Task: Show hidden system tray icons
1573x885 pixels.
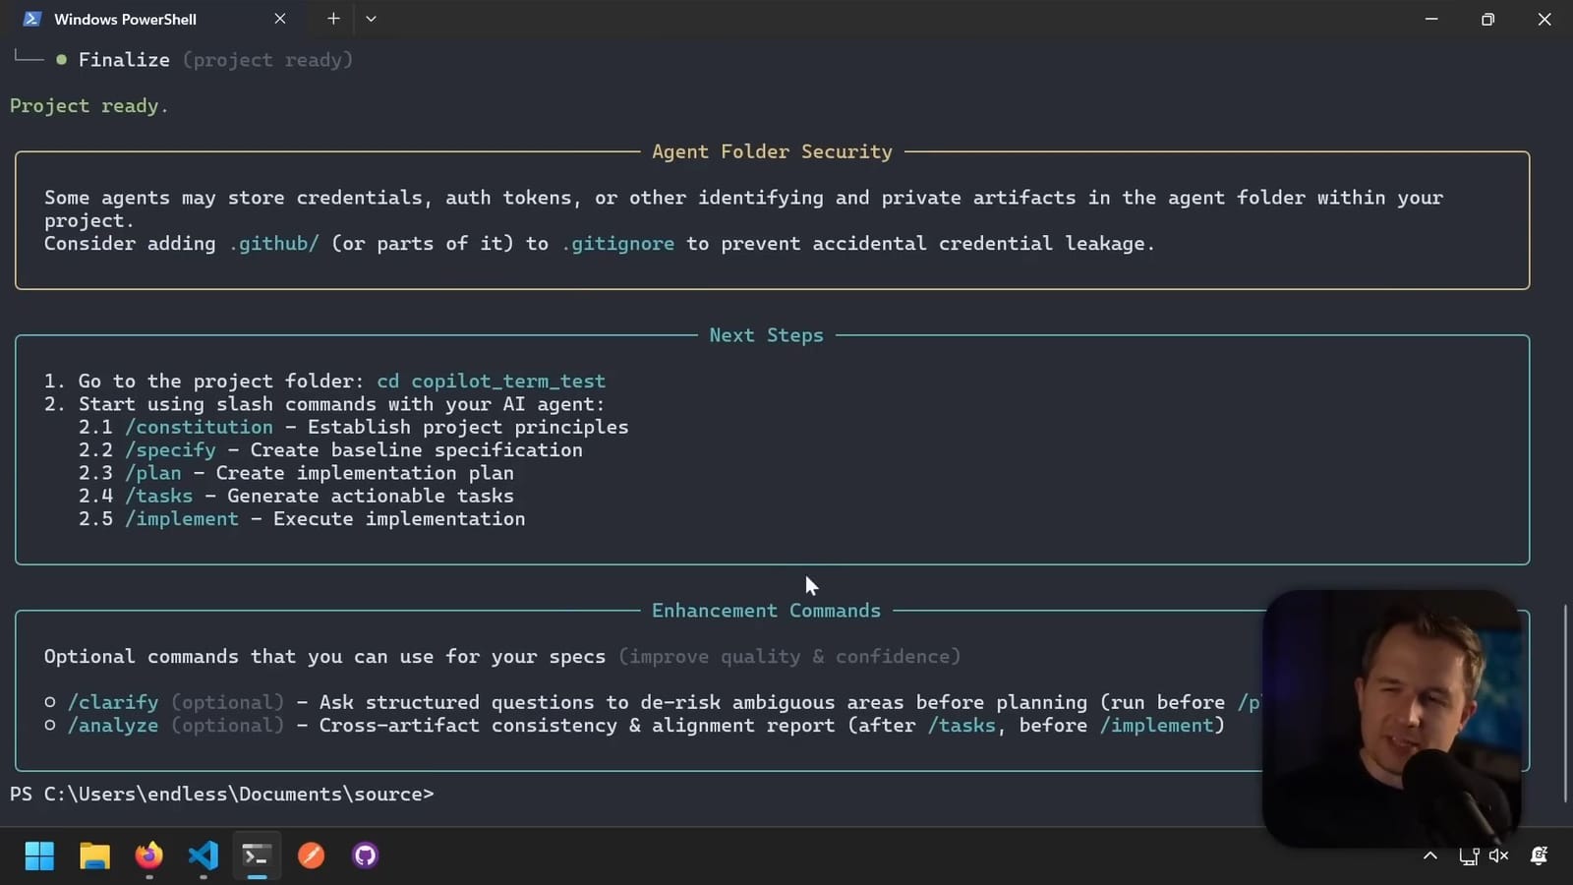Action: [1430, 855]
